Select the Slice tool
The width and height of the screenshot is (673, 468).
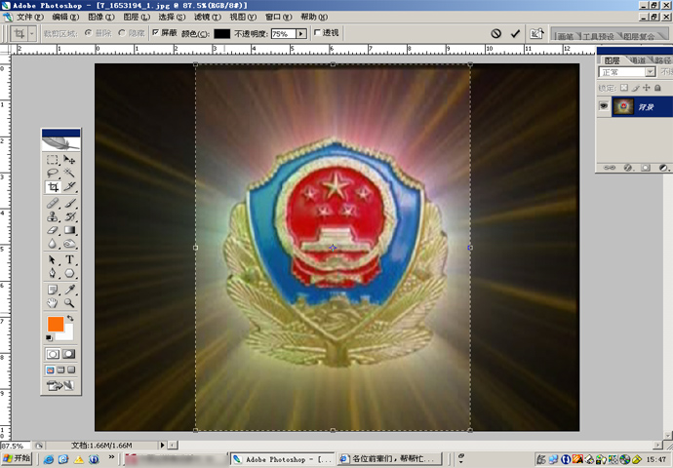point(68,187)
